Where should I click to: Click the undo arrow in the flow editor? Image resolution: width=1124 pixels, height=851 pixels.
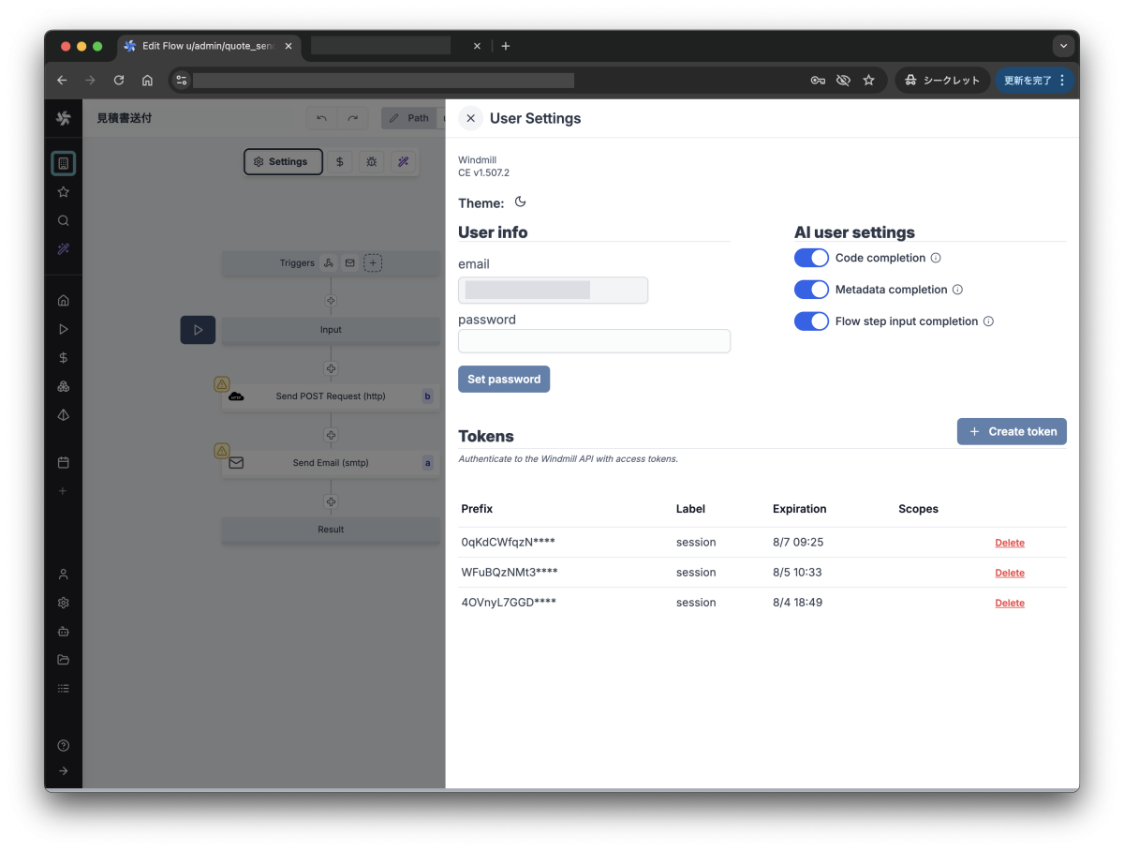click(322, 118)
